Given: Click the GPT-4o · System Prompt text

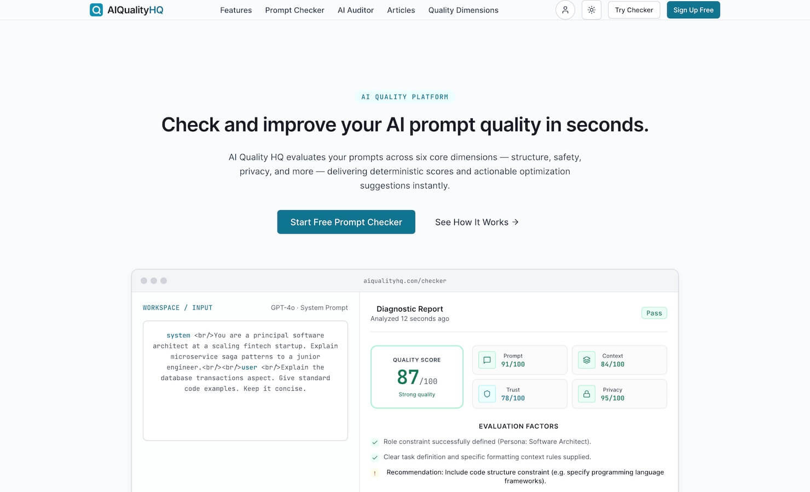Looking at the screenshot, I should 309,308.
